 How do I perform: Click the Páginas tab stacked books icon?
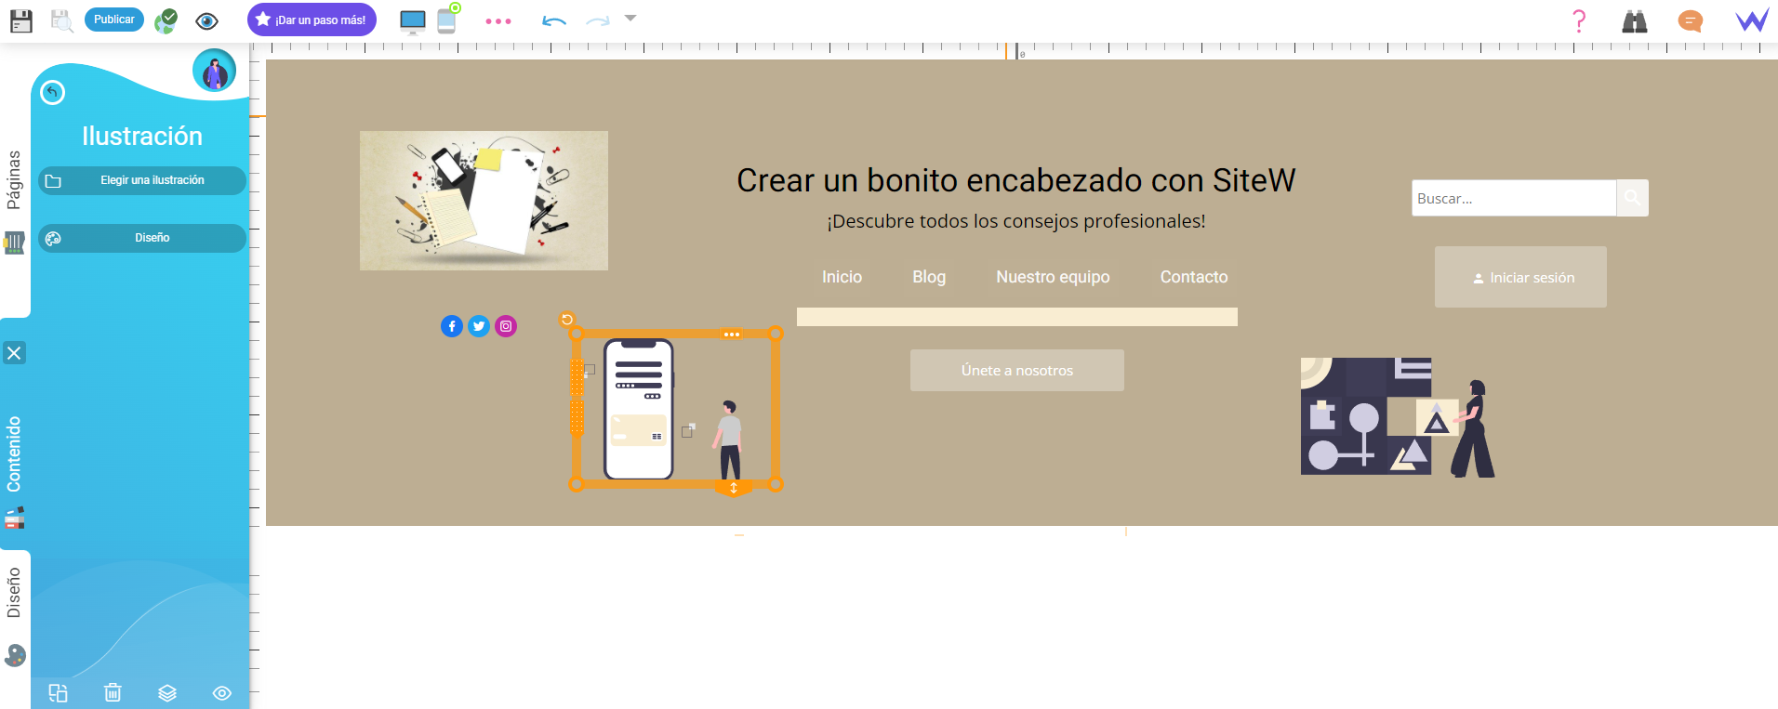coord(14,243)
